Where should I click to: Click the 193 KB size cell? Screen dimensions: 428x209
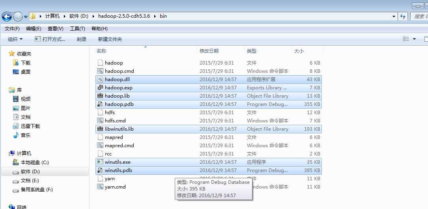coord(312,129)
